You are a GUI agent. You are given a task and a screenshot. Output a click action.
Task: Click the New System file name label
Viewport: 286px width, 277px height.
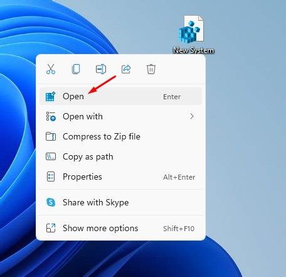click(194, 50)
